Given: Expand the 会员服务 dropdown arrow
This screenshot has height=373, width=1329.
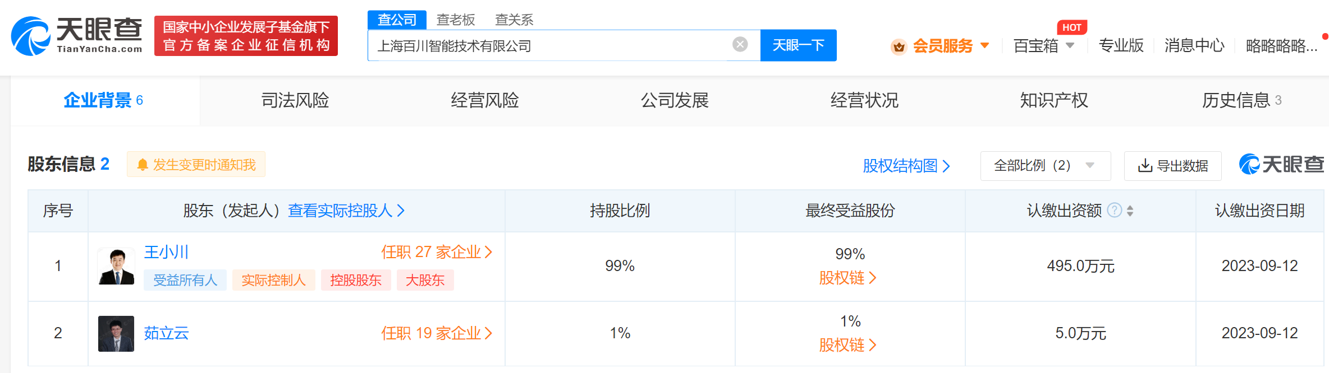Looking at the screenshot, I should click(984, 45).
